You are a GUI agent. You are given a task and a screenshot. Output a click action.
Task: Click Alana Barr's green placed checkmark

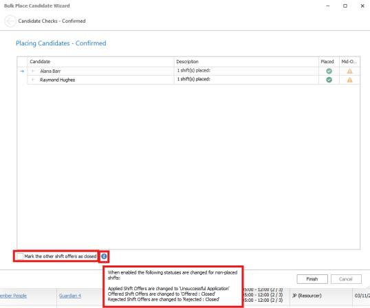point(329,71)
